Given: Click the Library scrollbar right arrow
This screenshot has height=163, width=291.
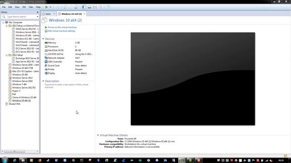Looking at the screenshot, I should [x=37, y=151].
